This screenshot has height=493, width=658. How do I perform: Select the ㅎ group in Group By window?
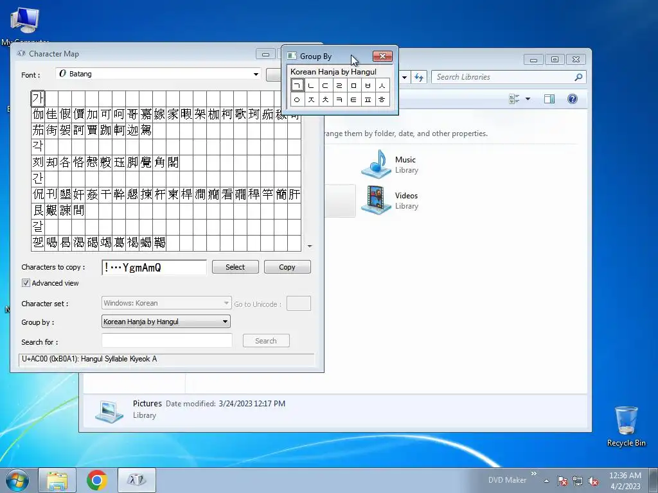click(x=382, y=99)
